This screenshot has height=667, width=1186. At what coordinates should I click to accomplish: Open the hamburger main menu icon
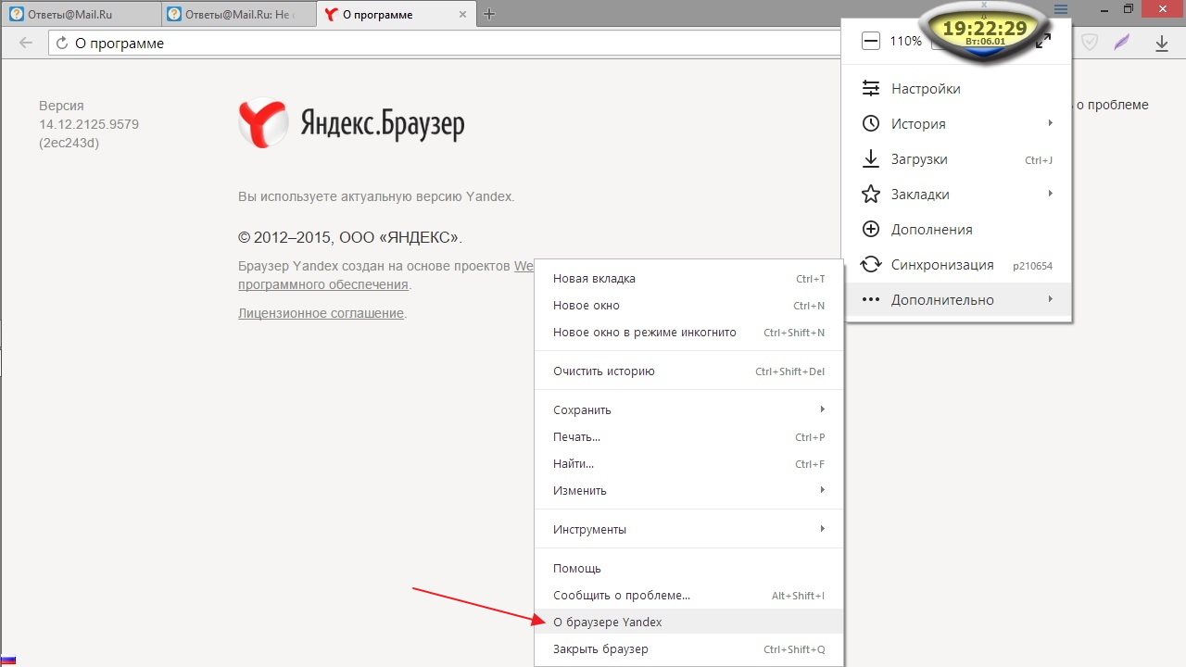tap(1061, 9)
